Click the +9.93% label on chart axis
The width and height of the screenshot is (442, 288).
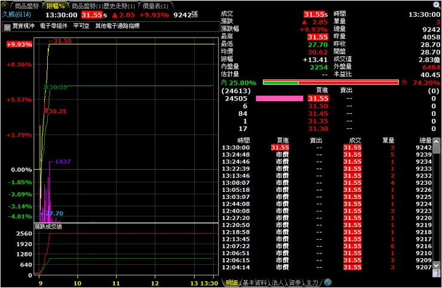19,45
